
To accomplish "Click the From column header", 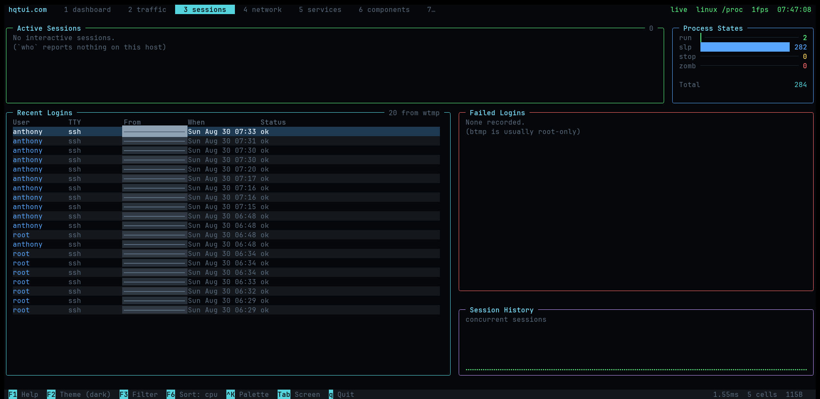I will click(132, 122).
